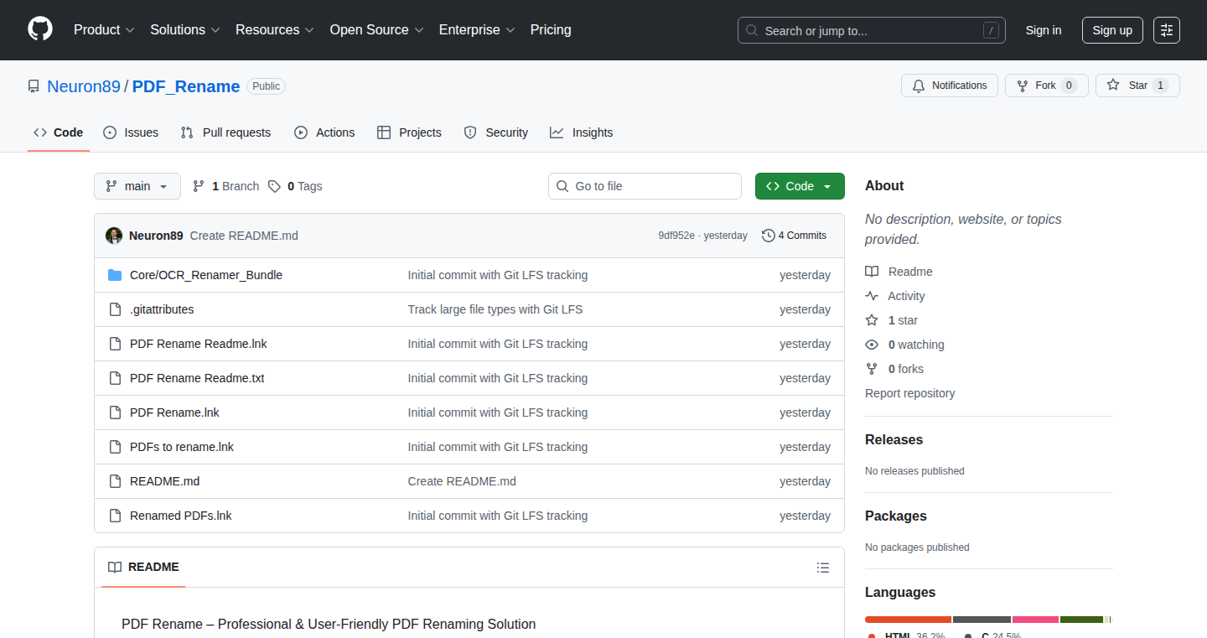Image resolution: width=1207 pixels, height=638 pixels.
Task: Go to Pricing page
Action: pyautogui.click(x=551, y=30)
